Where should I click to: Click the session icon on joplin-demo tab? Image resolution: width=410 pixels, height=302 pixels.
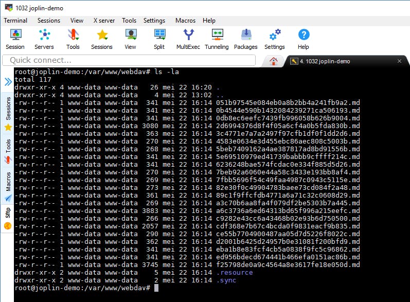click(x=294, y=61)
